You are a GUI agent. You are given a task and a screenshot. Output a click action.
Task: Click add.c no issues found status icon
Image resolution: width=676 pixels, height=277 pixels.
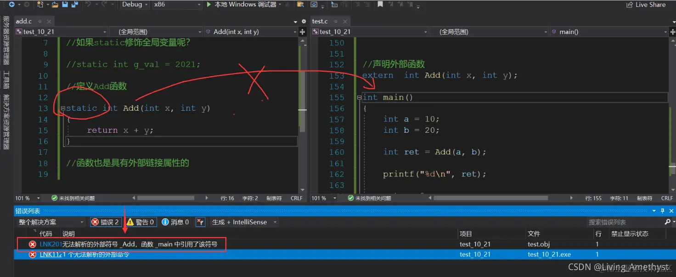click(55, 198)
